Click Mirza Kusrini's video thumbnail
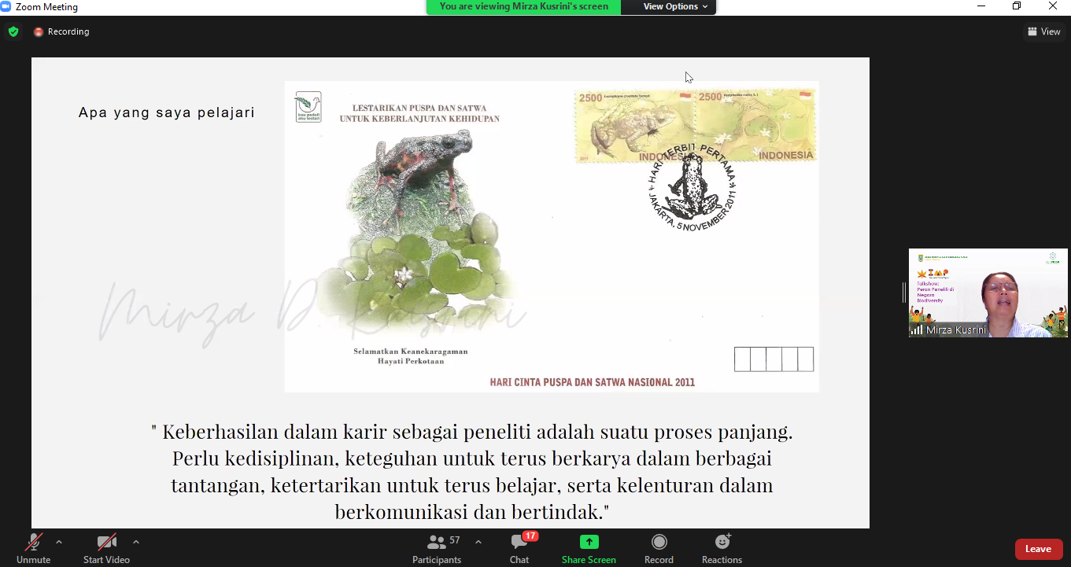The height and width of the screenshot is (567, 1071). coord(988,293)
